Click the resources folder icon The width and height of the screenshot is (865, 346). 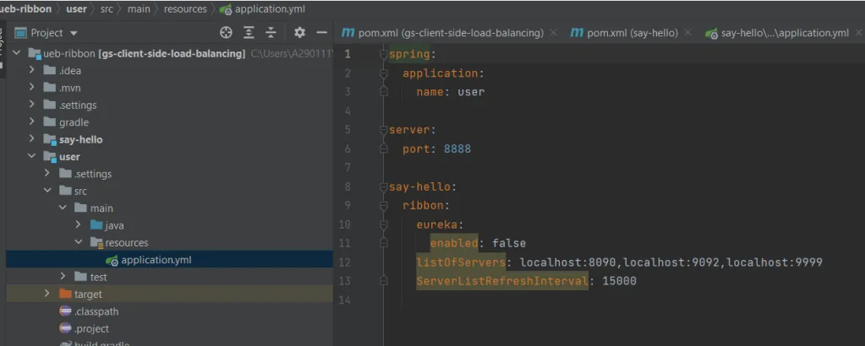pos(96,242)
